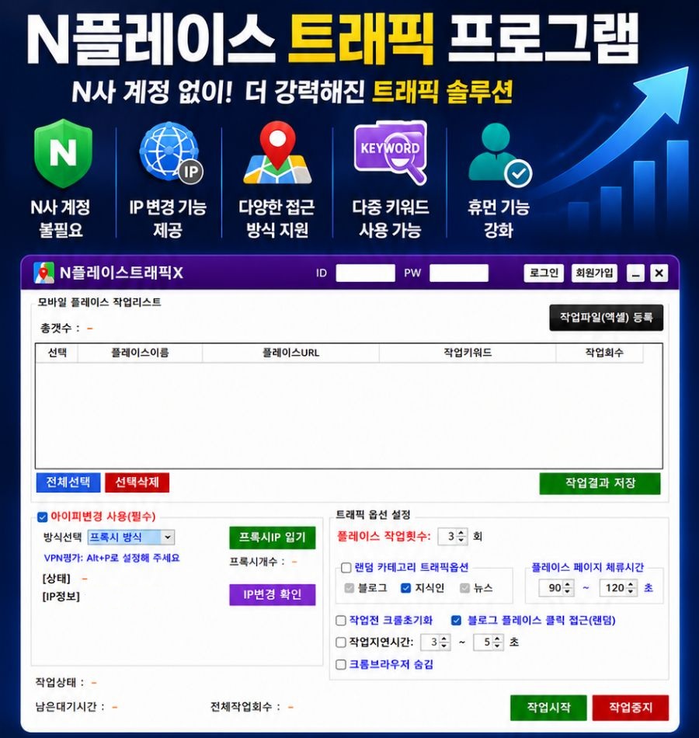Click the red 선택삭제 button

137,482
